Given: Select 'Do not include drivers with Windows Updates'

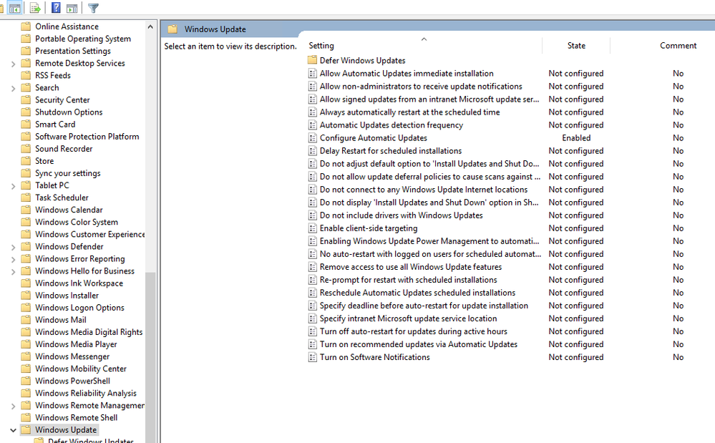Looking at the screenshot, I should click(x=402, y=215).
